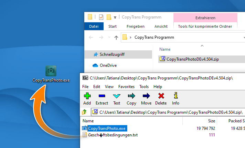Open the Datei tab in Explorer
This screenshot has width=245, height=148.
(94, 26)
